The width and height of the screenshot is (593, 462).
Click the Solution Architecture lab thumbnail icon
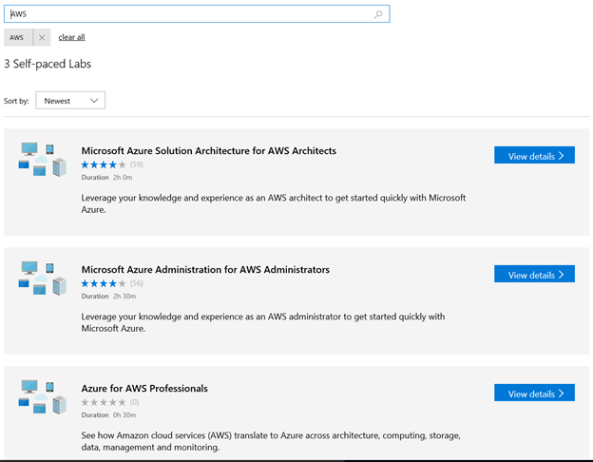click(43, 160)
